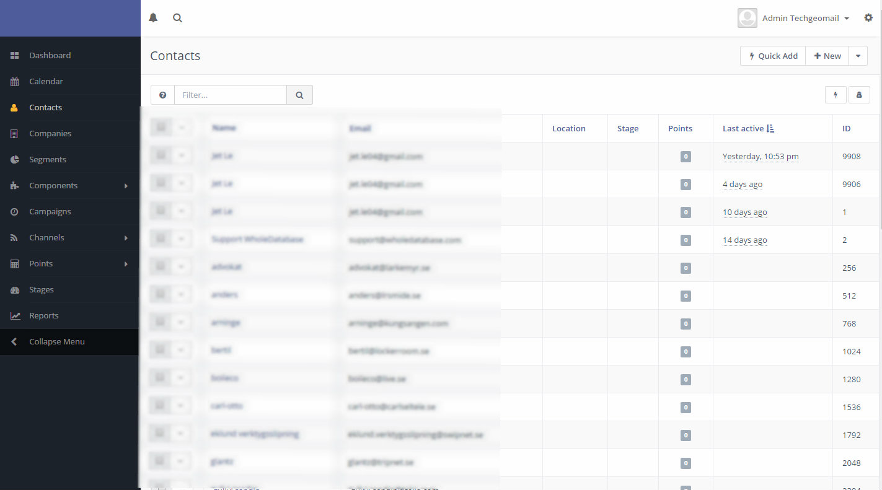Tick the checkbox for the advokat row
882x490 pixels.
click(161, 267)
